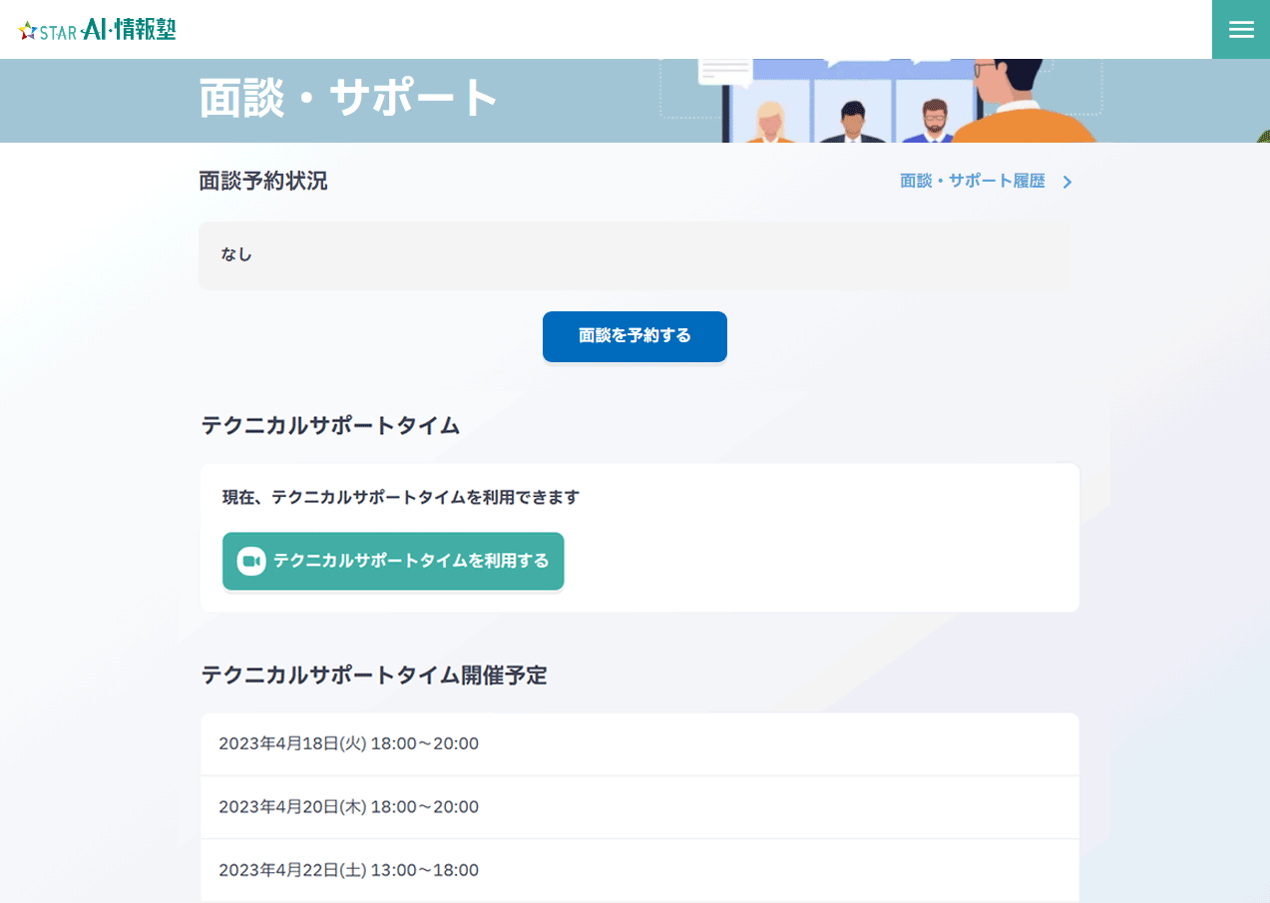Click the テクニカルサポートタイム heading

pyautogui.click(x=330, y=426)
